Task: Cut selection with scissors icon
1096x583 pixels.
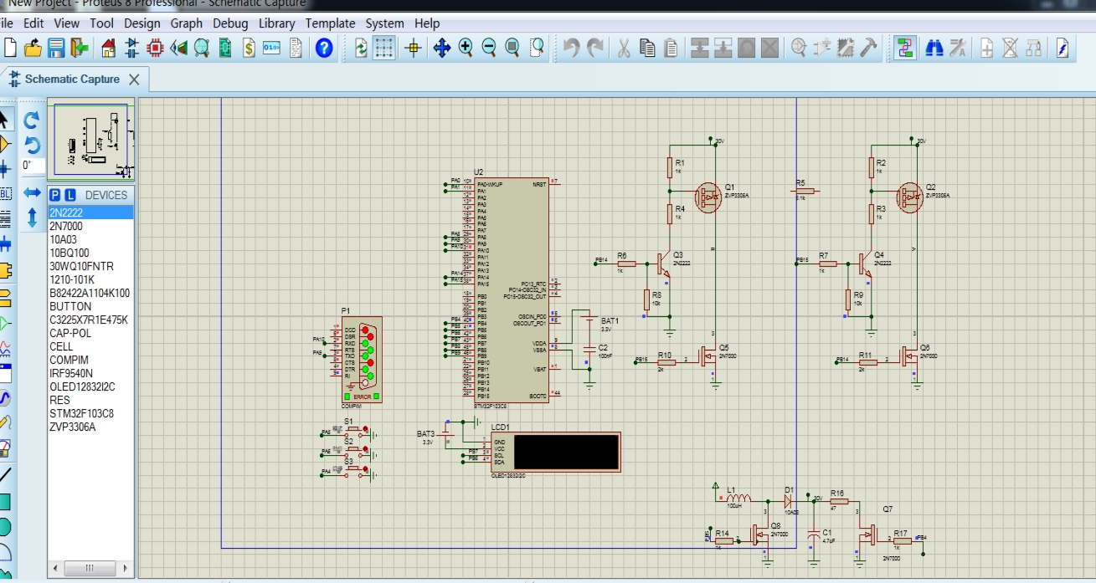Action: click(x=624, y=48)
